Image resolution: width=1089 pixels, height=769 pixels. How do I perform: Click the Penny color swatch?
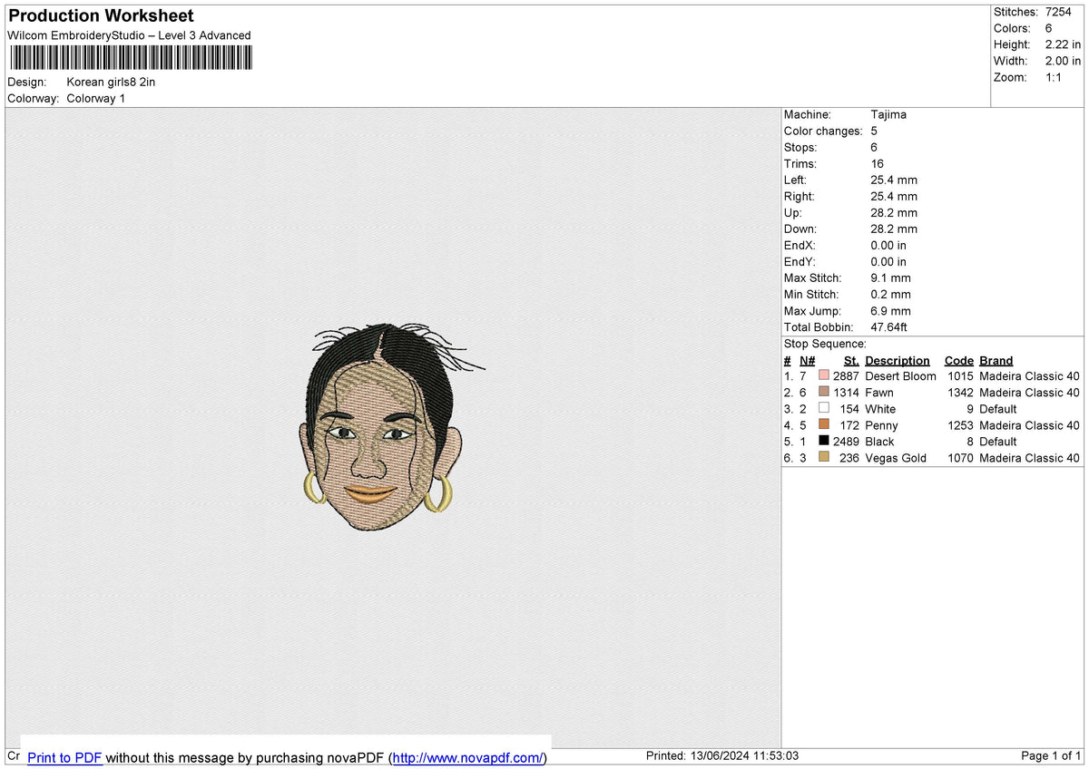[824, 424]
